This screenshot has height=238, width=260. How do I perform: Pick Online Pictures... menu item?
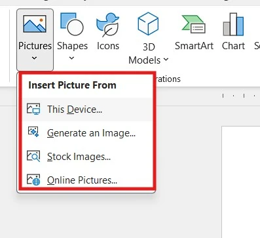87,179
